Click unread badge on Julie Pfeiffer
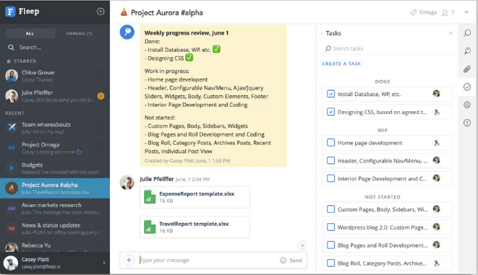The height and width of the screenshot is (275, 478). (x=101, y=96)
